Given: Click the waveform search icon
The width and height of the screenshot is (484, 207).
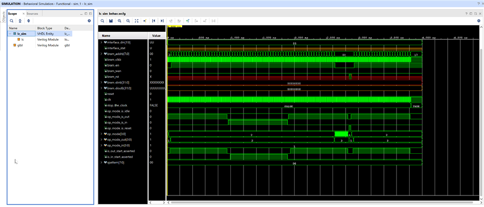Looking at the screenshot, I should coord(102,21).
